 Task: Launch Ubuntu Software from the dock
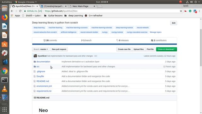[x=4, y=44]
